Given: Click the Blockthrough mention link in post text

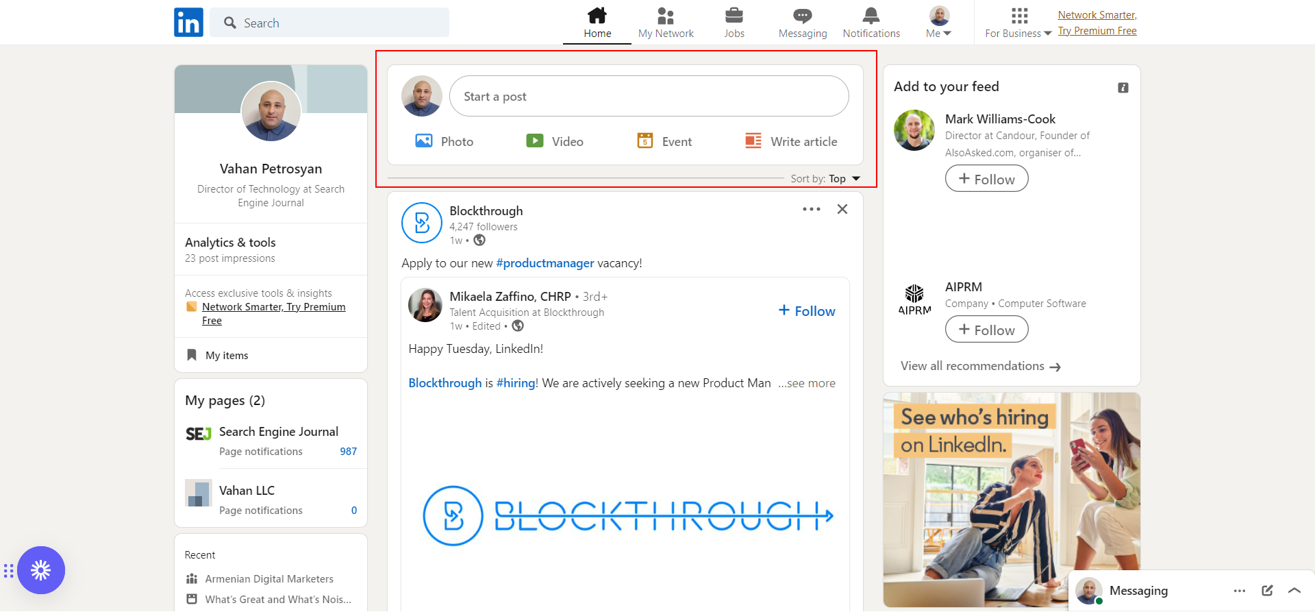Looking at the screenshot, I should coord(445,383).
